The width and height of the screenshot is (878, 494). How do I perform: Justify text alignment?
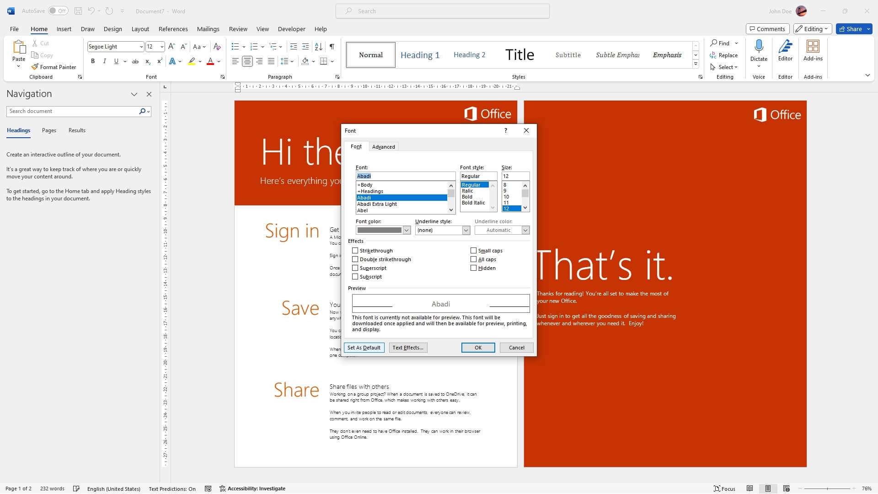coord(271,61)
